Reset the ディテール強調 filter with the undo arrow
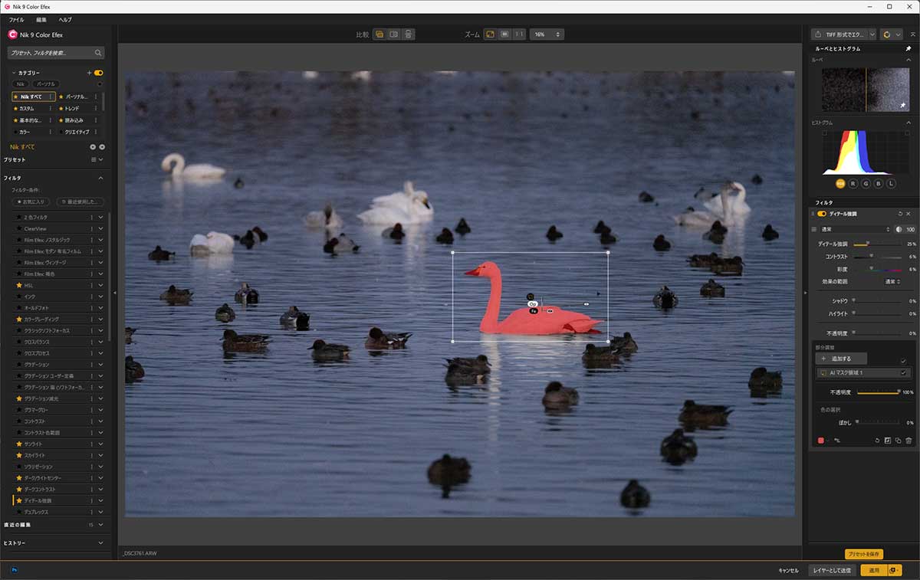920x580 pixels. point(899,214)
